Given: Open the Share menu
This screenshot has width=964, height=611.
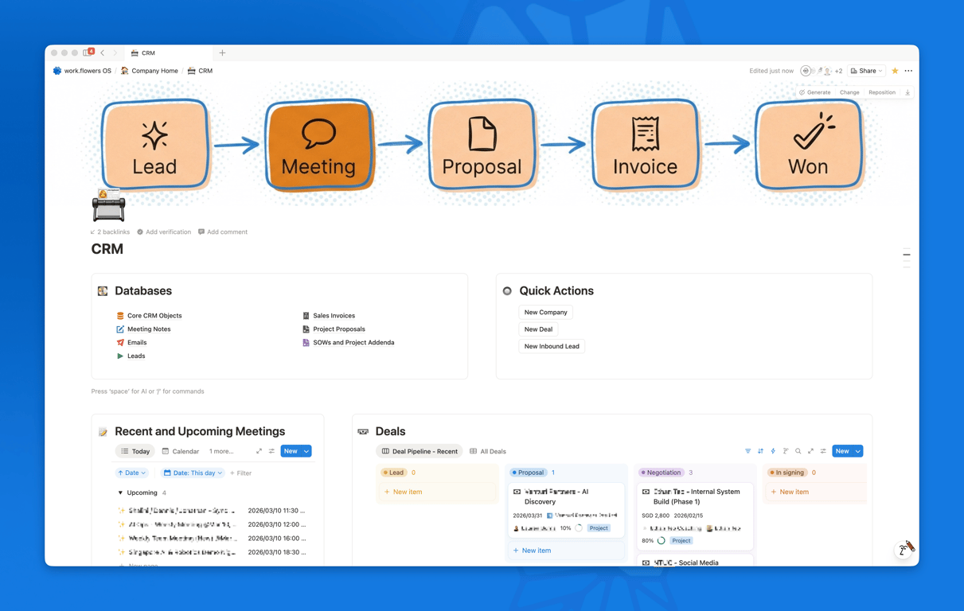Looking at the screenshot, I should click(x=866, y=71).
